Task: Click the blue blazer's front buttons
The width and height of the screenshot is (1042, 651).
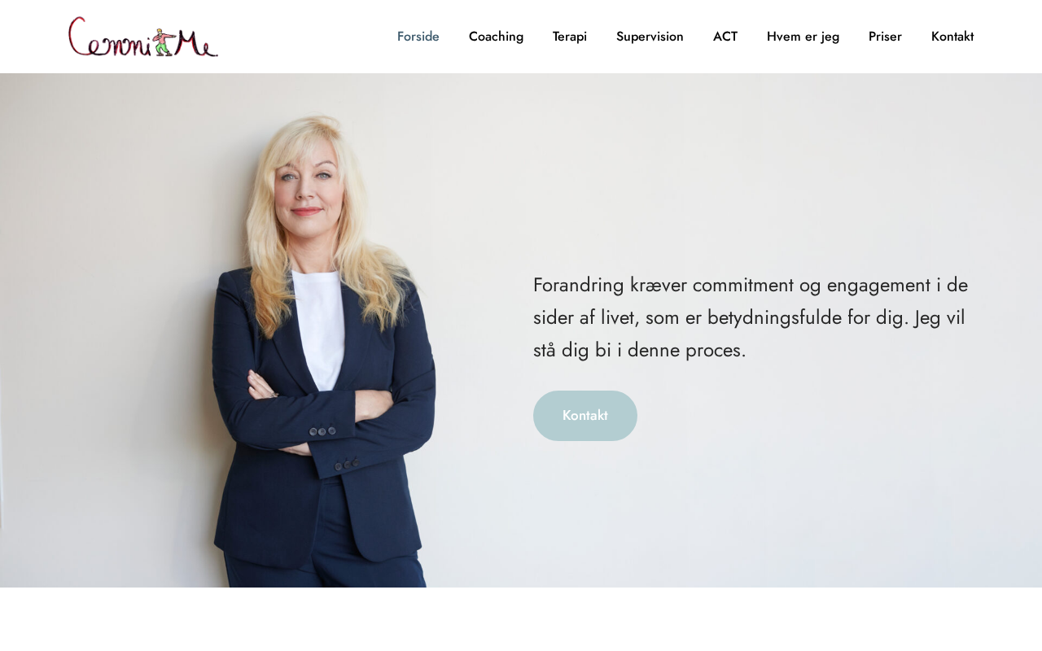Action: tap(322, 431)
